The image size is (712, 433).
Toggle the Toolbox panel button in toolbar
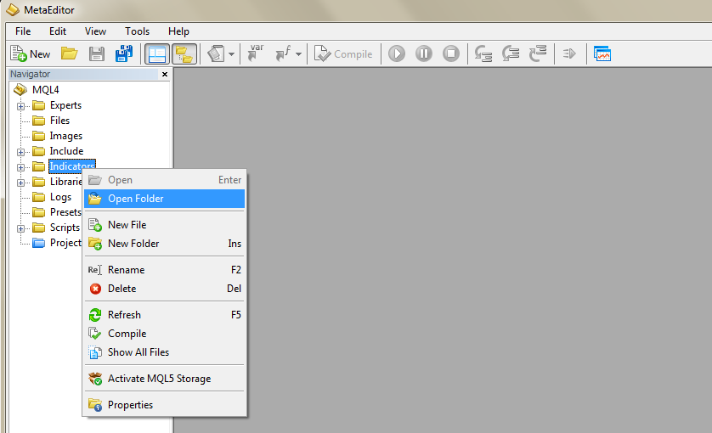184,53
